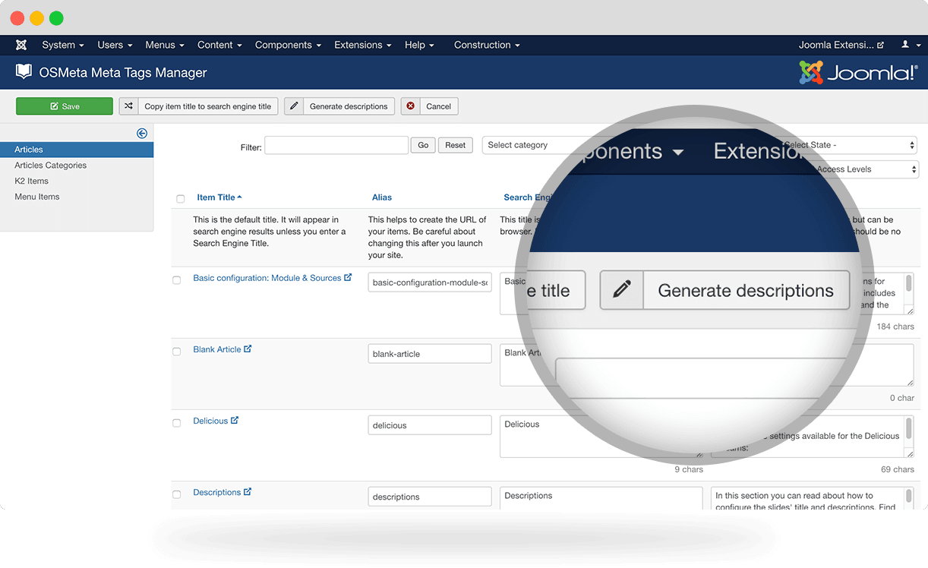Open the Delicious article link

pos(210,421)
